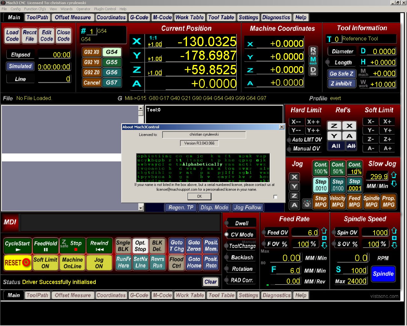Toggle the Rotation option

pyautogui.click(x=240, y=269)
